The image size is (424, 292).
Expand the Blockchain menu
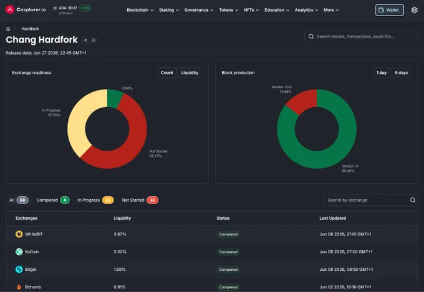140,10
